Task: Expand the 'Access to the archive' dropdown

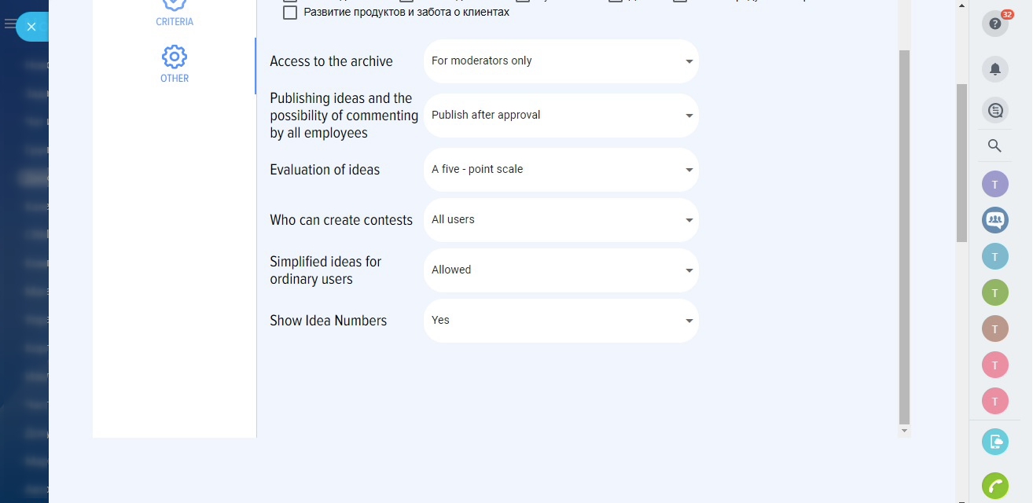Action: [561, 61]
